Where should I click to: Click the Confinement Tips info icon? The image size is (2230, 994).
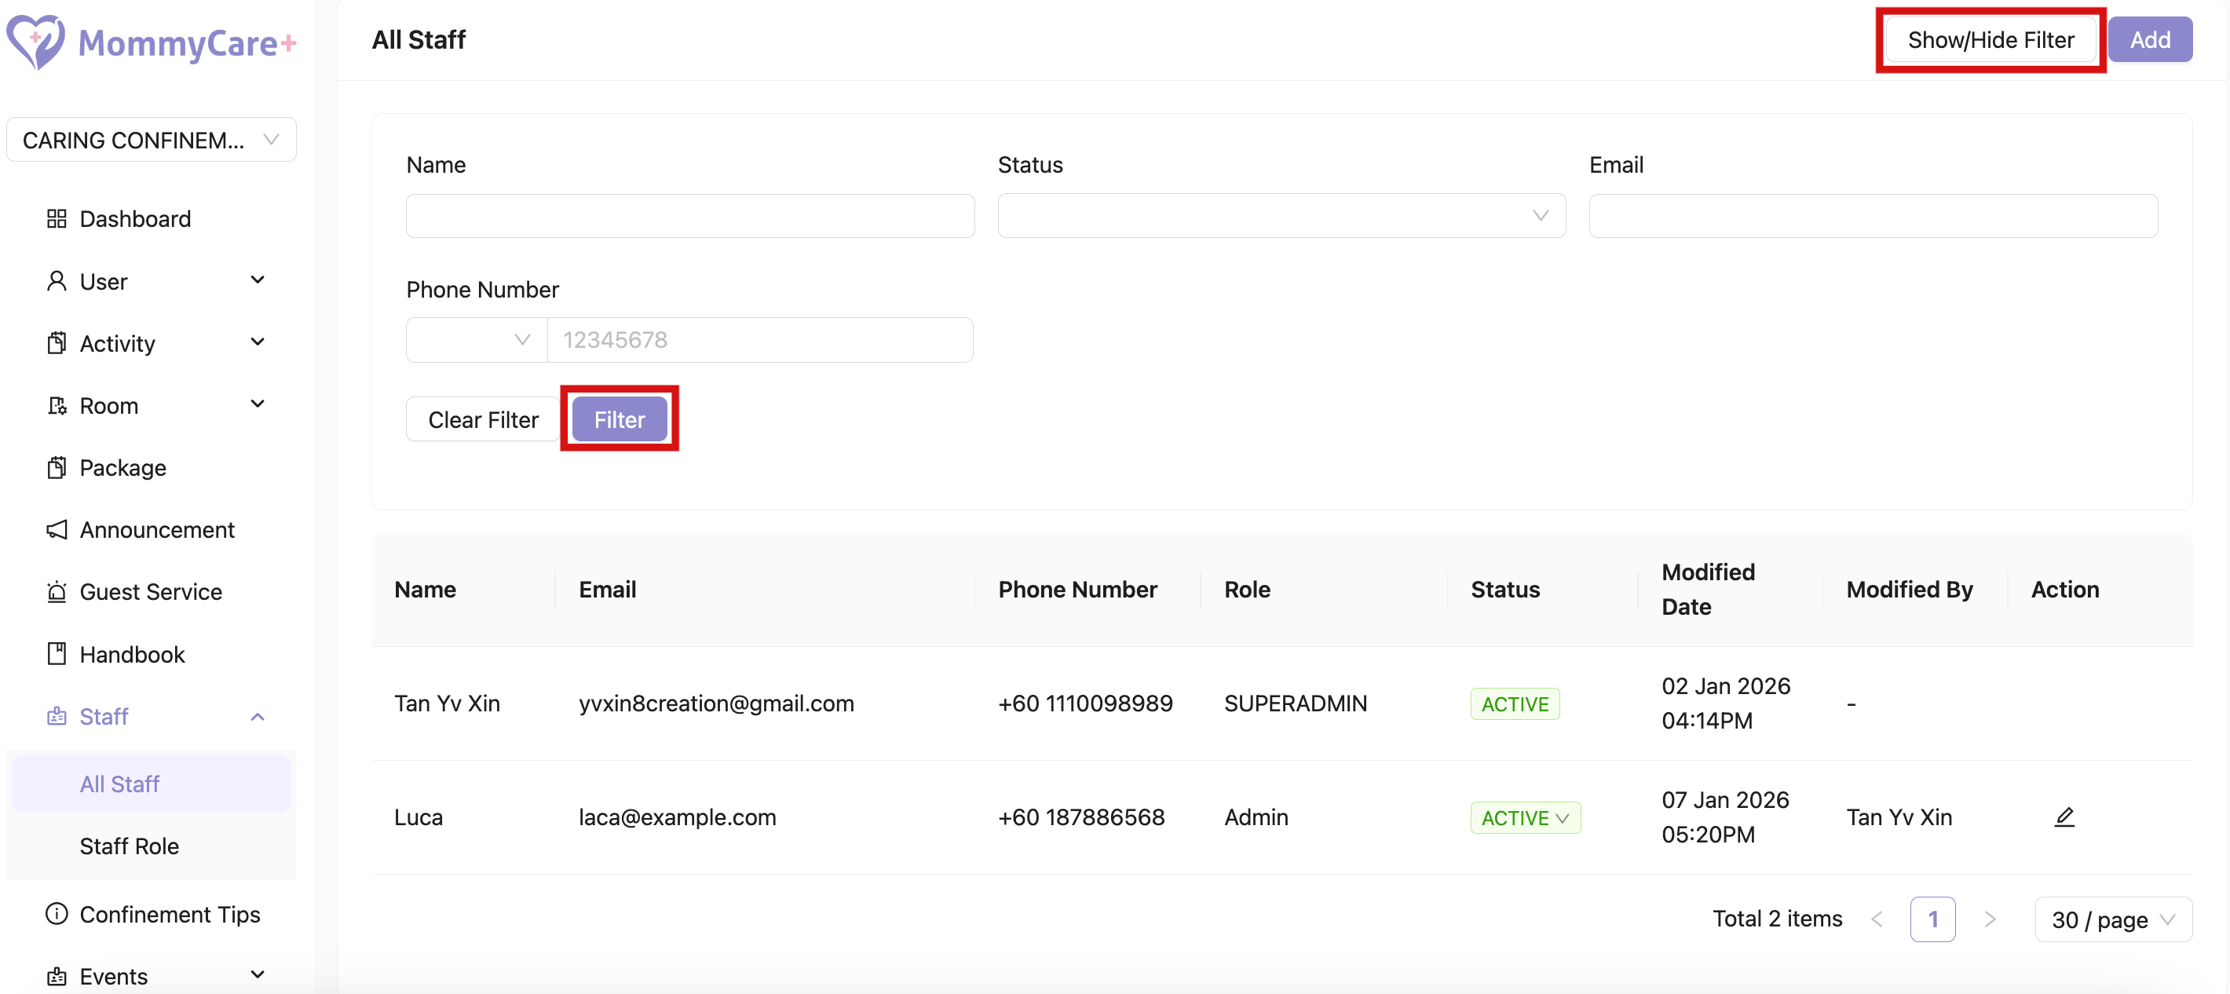[x=57, y=915]
